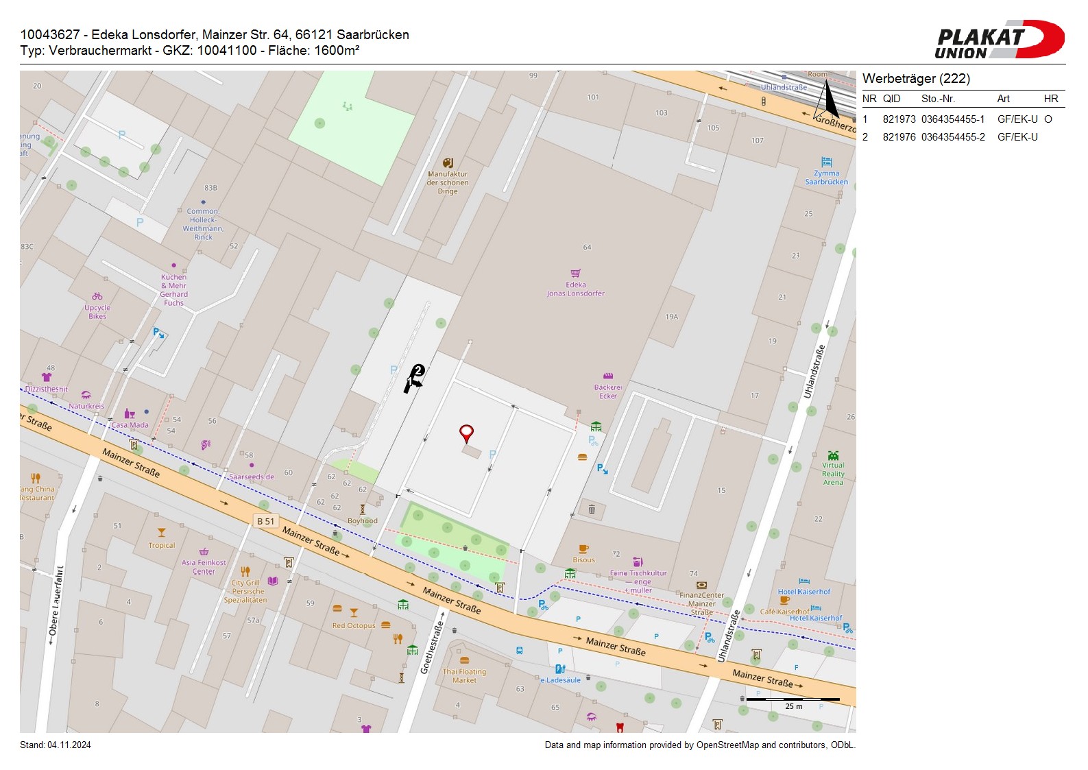
Task: Select the Upcycle Bikes bicycle icon
Action: click(97, 296)
